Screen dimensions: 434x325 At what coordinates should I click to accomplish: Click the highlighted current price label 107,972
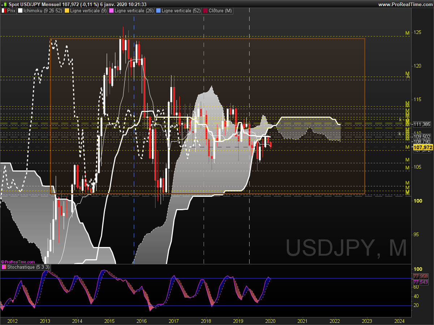pyautogui.click(x=422, y=148)
